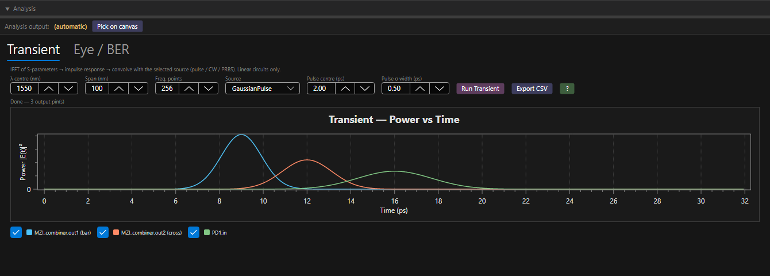Click the Freq. points field 256
This screenshot has height=276, width=770.
point(167,89)
